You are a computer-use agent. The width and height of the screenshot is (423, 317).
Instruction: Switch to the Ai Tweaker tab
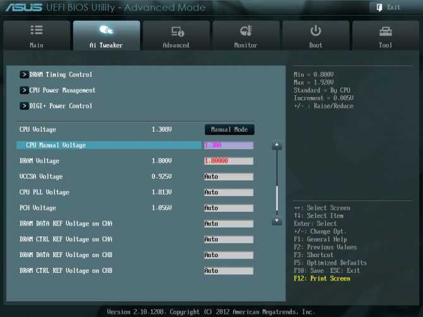coord(106,35)
